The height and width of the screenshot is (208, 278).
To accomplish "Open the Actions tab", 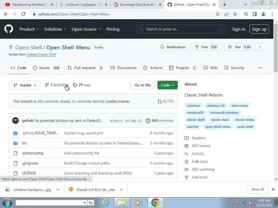I will (x=153, y=68).
